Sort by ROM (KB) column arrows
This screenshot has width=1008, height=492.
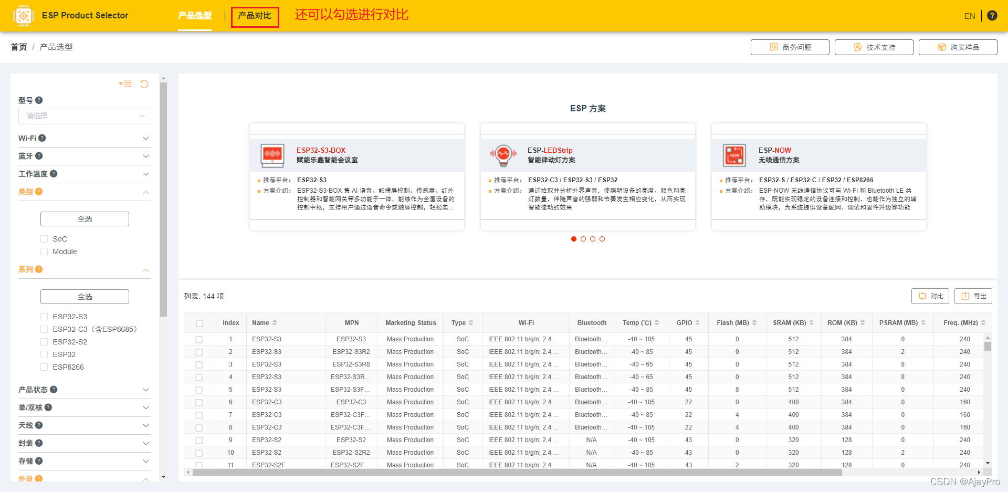pos(863,323)
